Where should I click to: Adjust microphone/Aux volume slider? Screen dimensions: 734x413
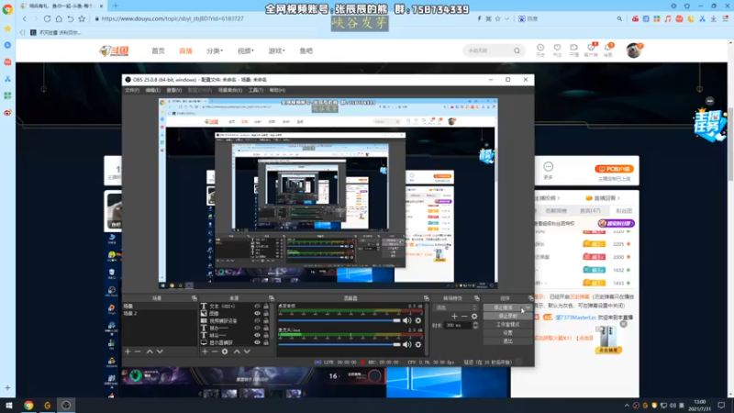(339, 344)
